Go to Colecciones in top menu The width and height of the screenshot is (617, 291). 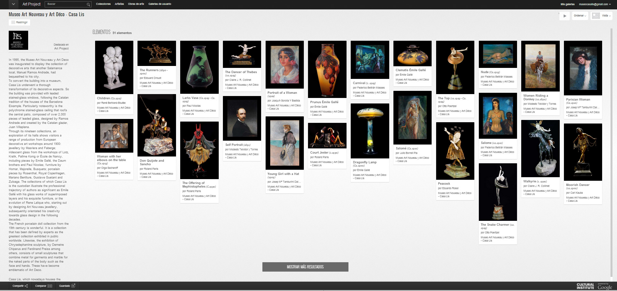[103, 4]
